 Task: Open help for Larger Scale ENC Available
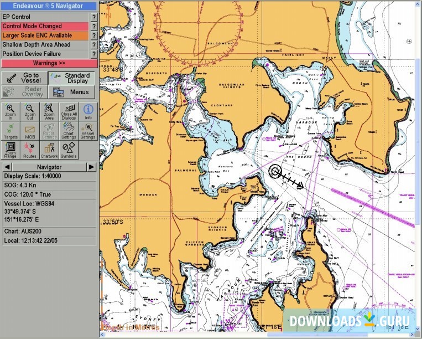(x=93, y=35)
